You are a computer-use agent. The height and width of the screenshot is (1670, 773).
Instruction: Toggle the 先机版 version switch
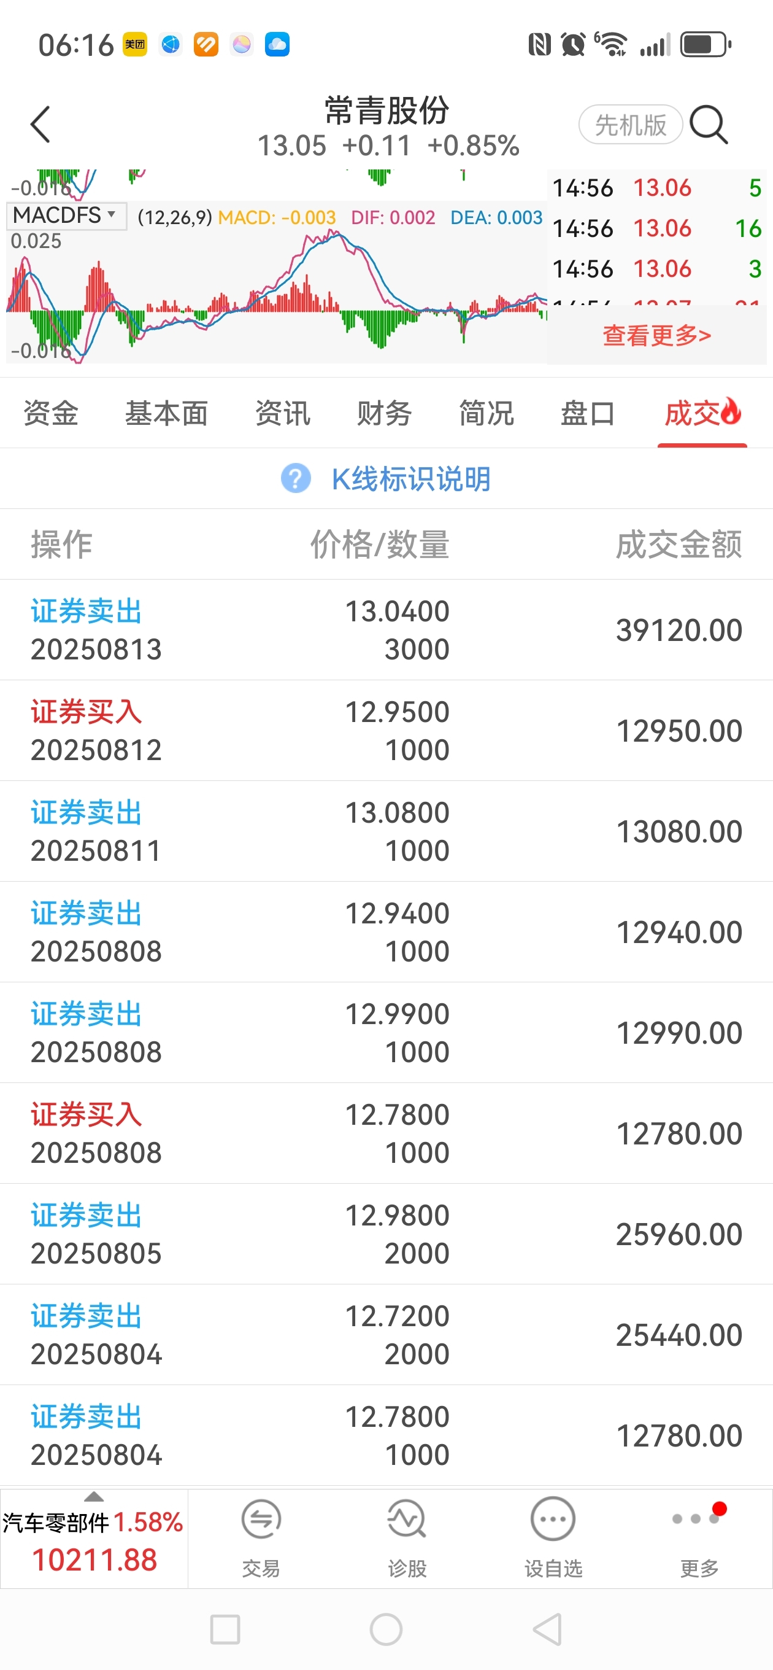coord(630,125)
